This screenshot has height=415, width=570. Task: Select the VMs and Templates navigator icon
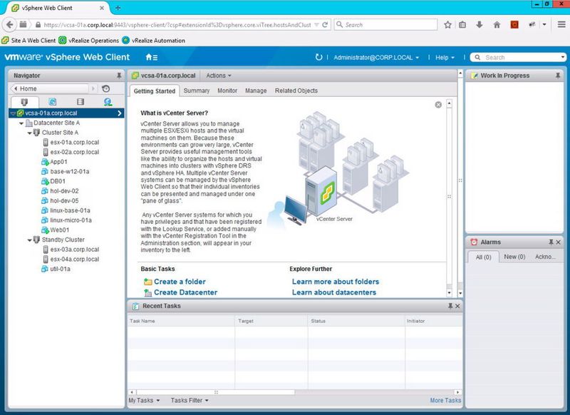pyautogui.click(x=52, y=102)
